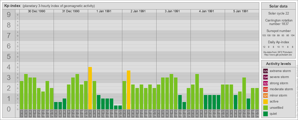298x120 pixels.
Task: Click the 'Solar data' panel heading
Action: pos(278,6)
